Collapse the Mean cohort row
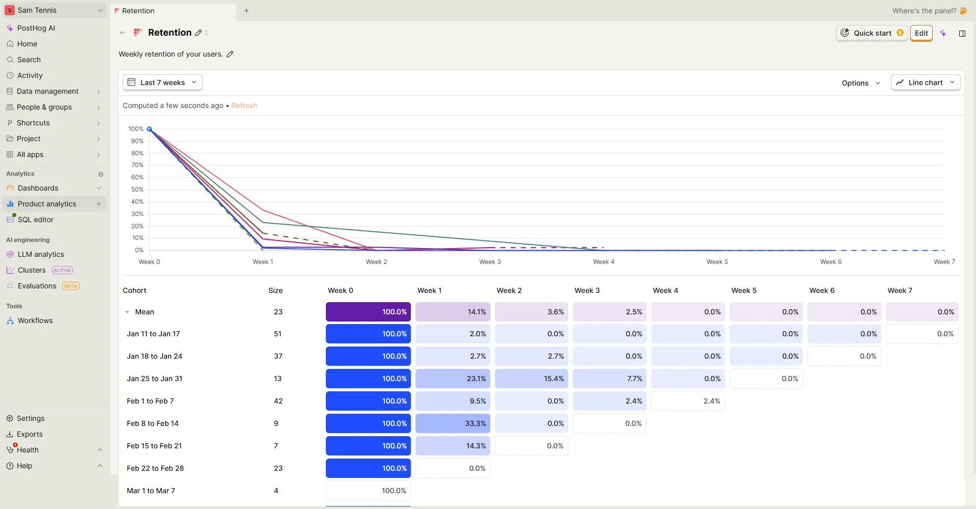 127,312
